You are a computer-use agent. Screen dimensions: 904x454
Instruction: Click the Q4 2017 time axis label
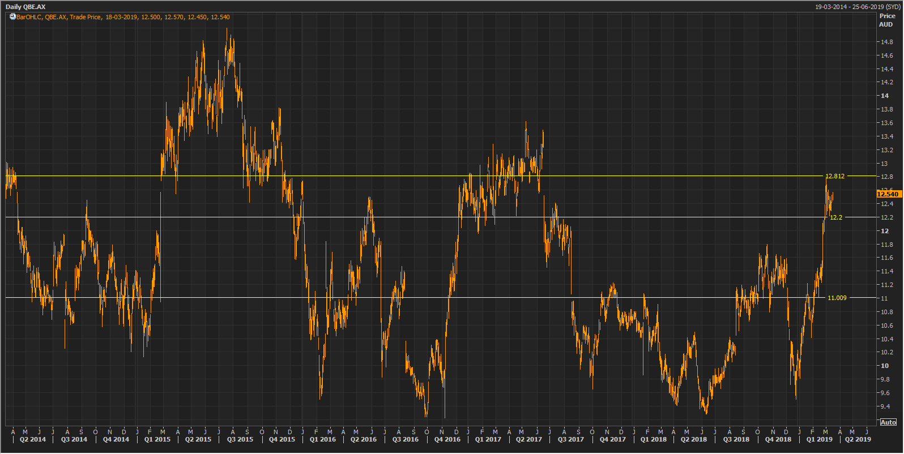point(613,439)
